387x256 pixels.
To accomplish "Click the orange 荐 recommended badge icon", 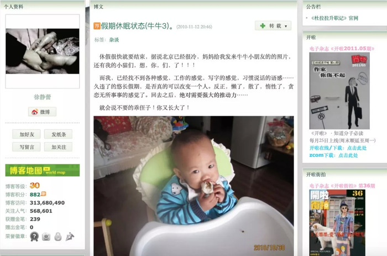I will click(97, 25).
